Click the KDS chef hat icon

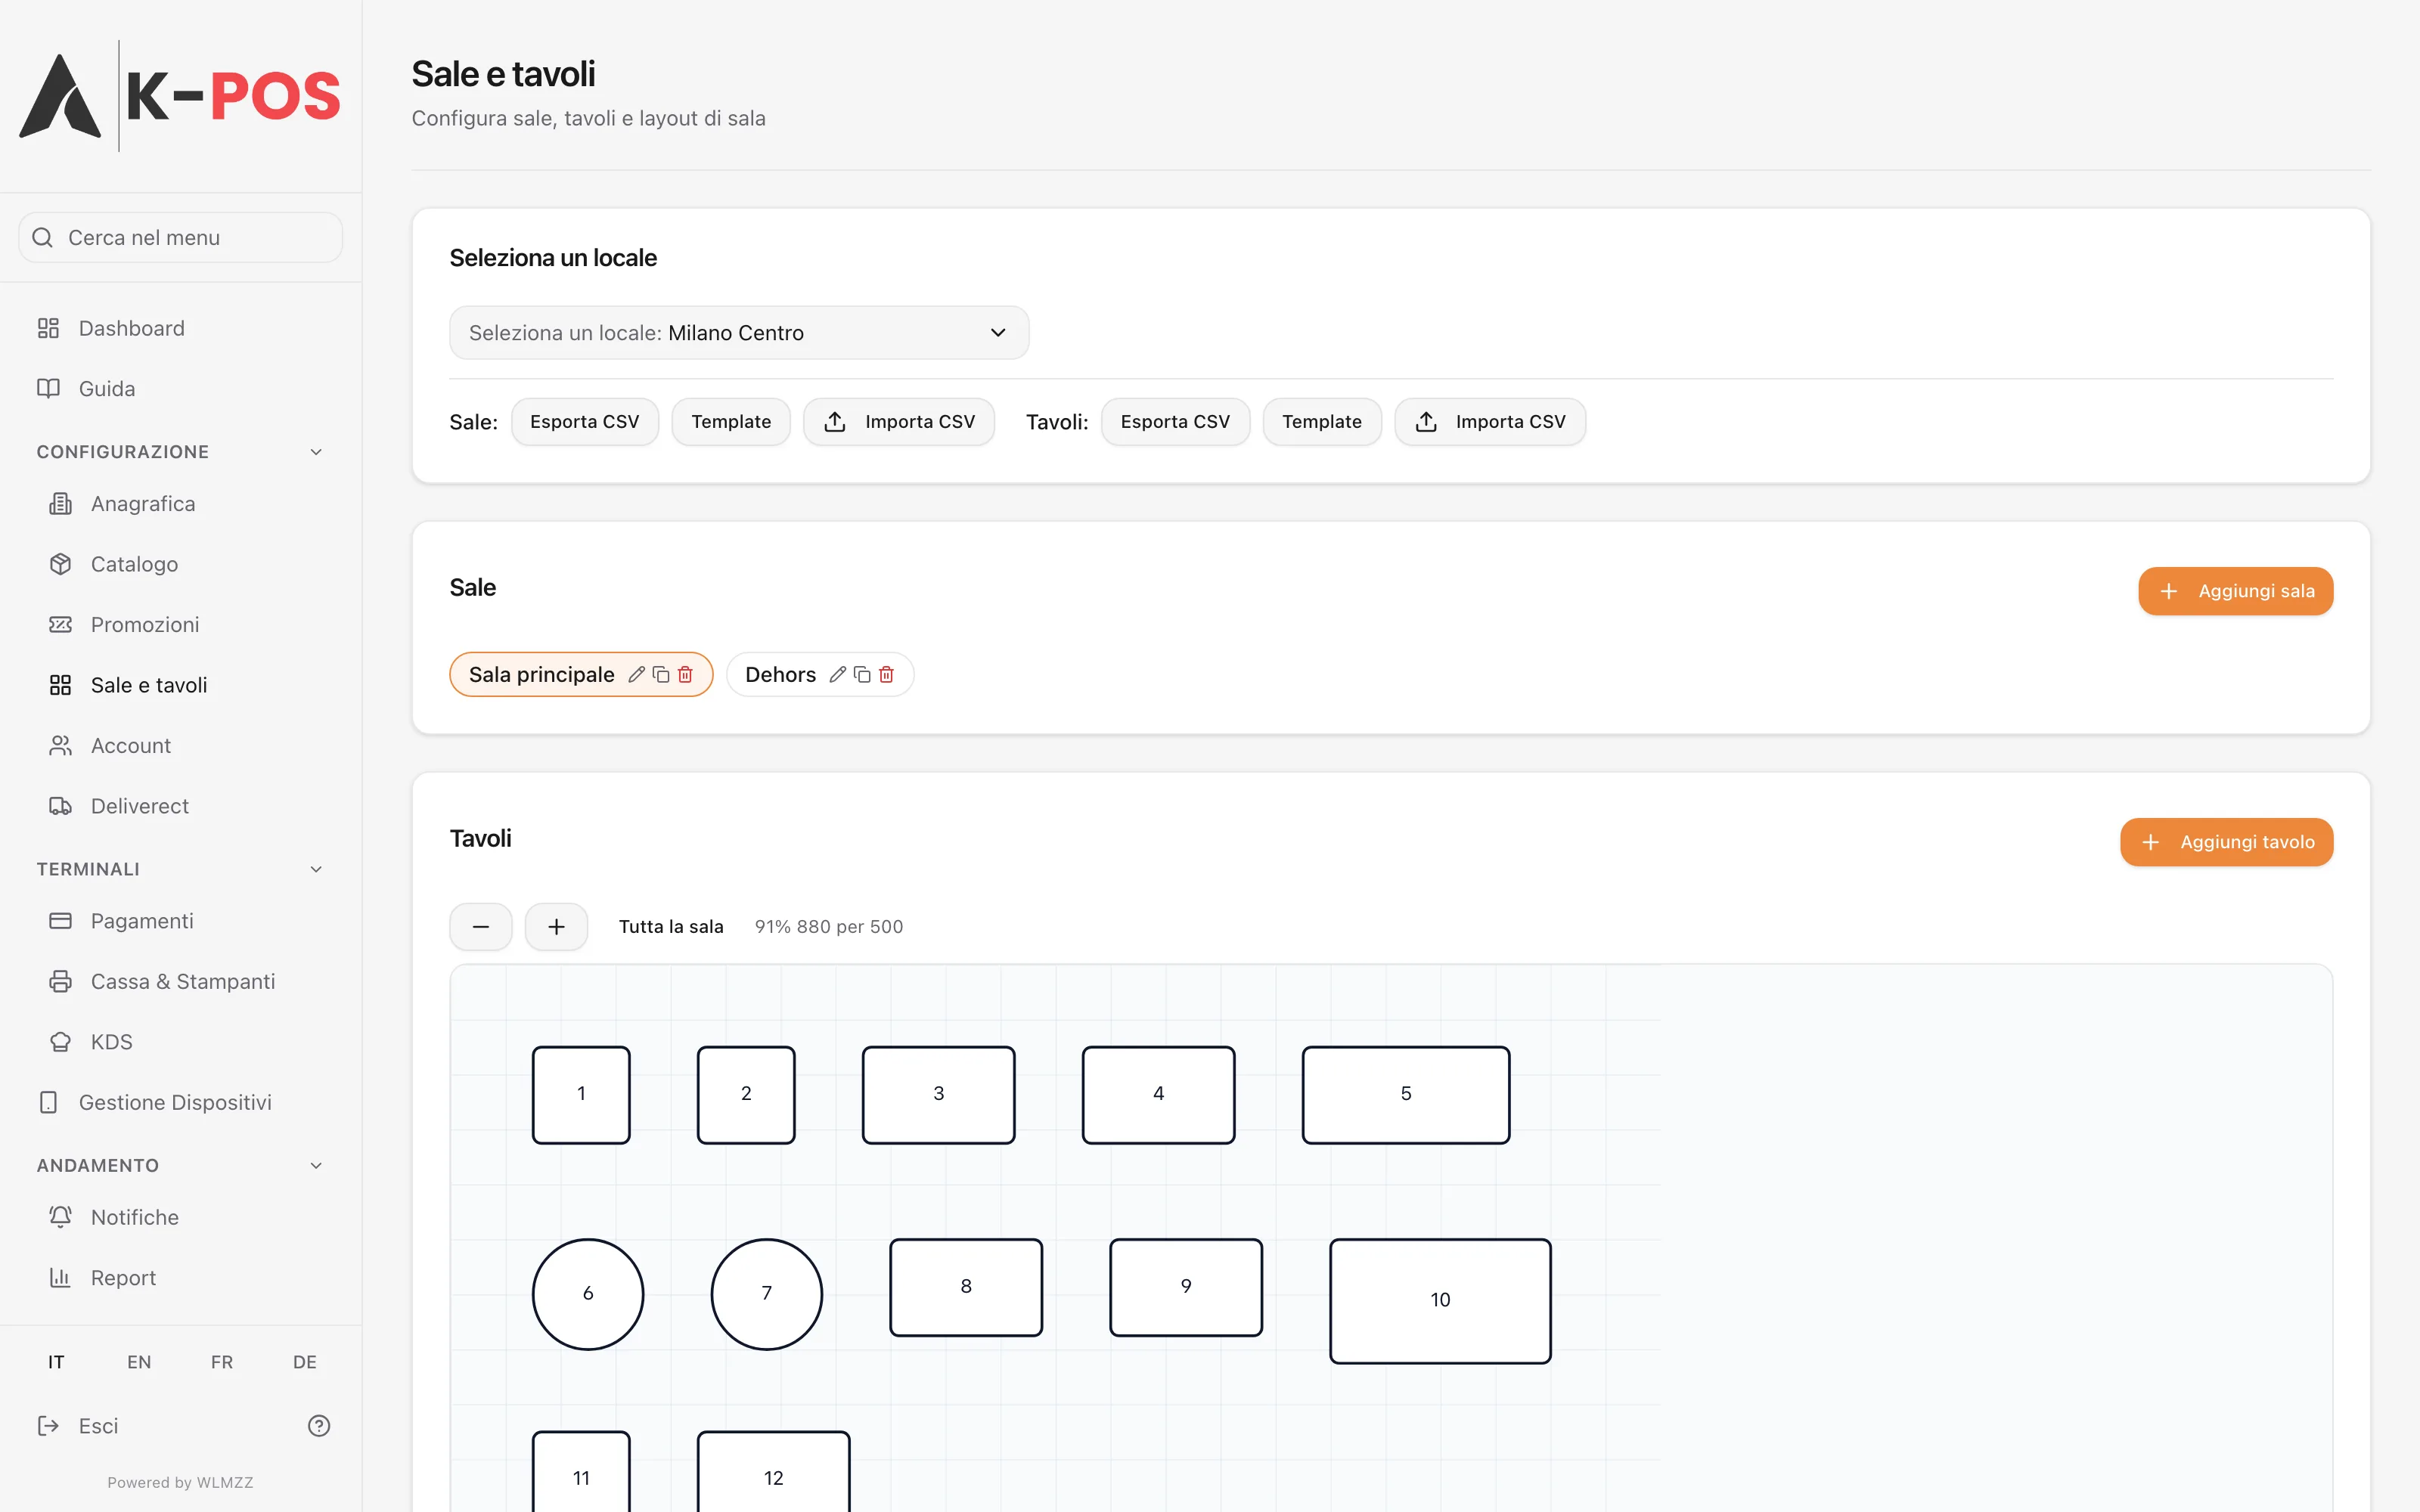(60, 1042)
